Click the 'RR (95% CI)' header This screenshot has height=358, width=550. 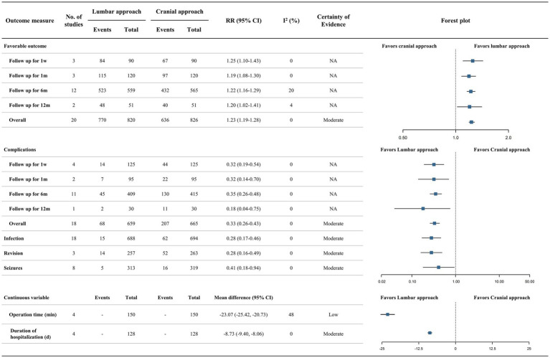coord(243,21)
